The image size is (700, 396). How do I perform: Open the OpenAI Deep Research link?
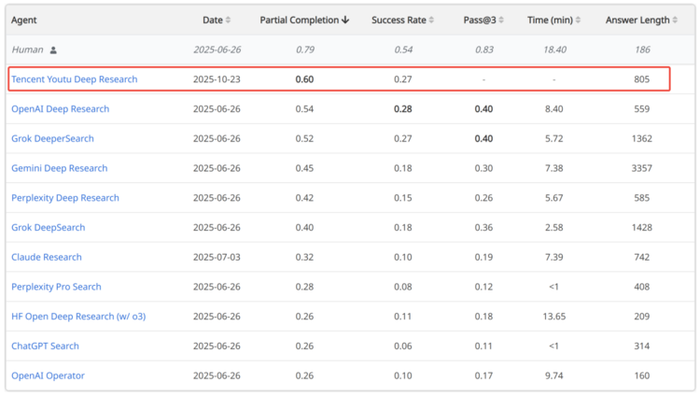(x=60, y=109)
